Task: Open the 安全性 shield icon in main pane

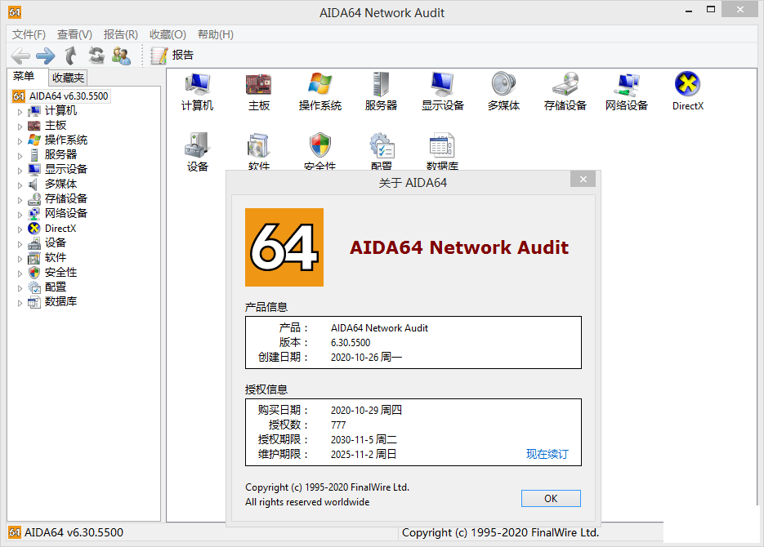Action: pos(320,151)
